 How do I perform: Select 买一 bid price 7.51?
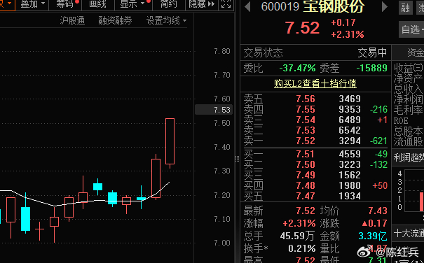[x=306, y=154]
